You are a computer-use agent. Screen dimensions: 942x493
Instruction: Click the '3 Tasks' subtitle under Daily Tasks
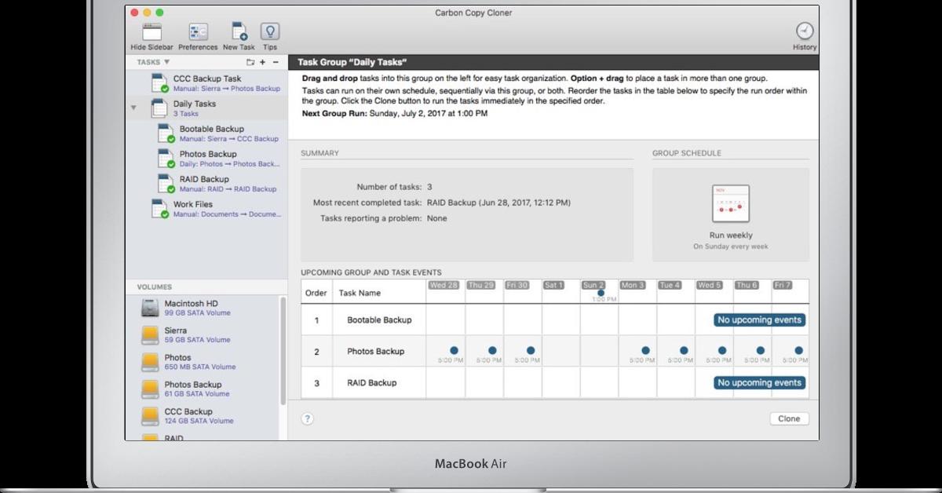click(186, 114)
